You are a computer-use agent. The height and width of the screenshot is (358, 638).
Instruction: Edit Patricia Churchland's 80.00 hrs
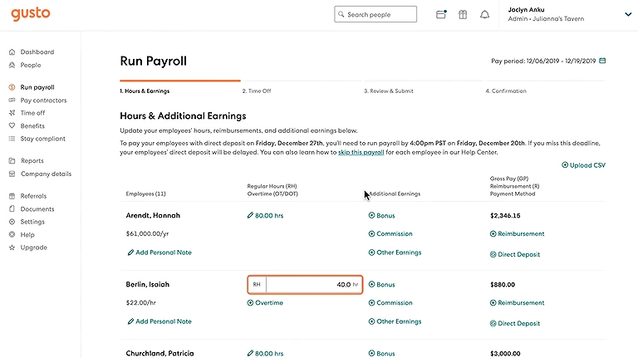(265, 354)
